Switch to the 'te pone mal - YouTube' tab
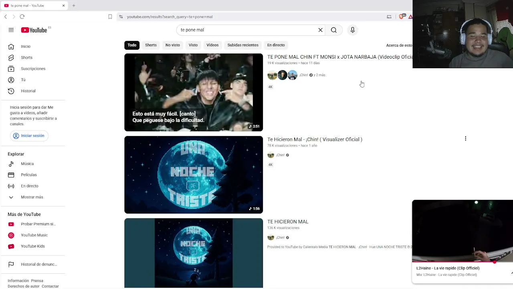 pos(34,6)
